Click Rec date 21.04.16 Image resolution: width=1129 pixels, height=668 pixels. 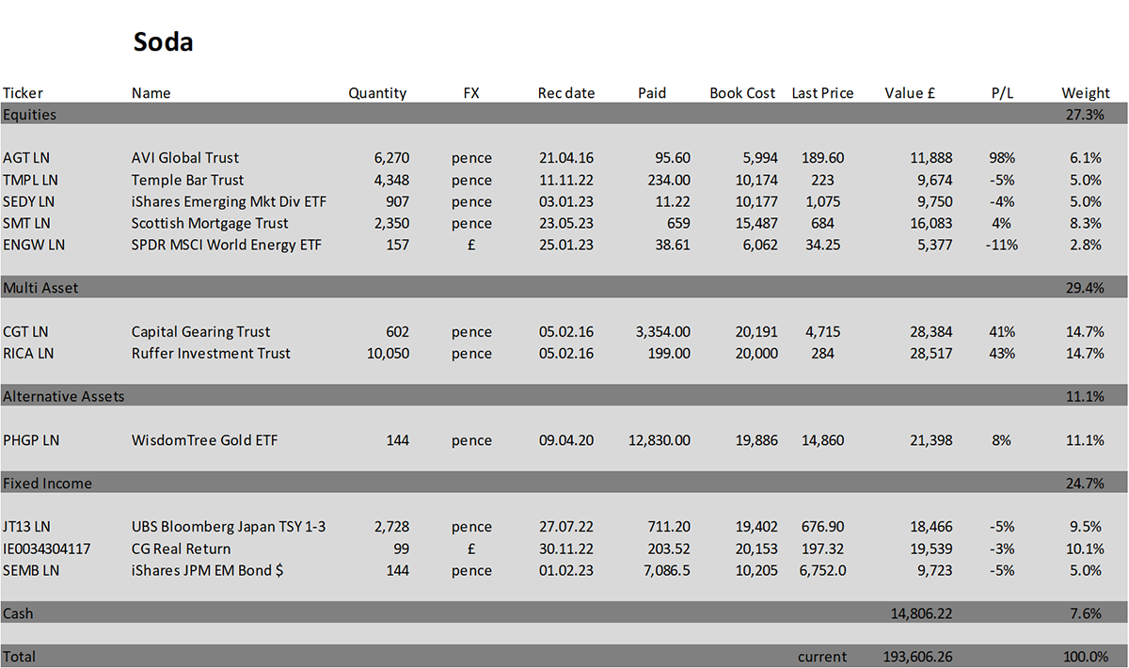[566, 158]
